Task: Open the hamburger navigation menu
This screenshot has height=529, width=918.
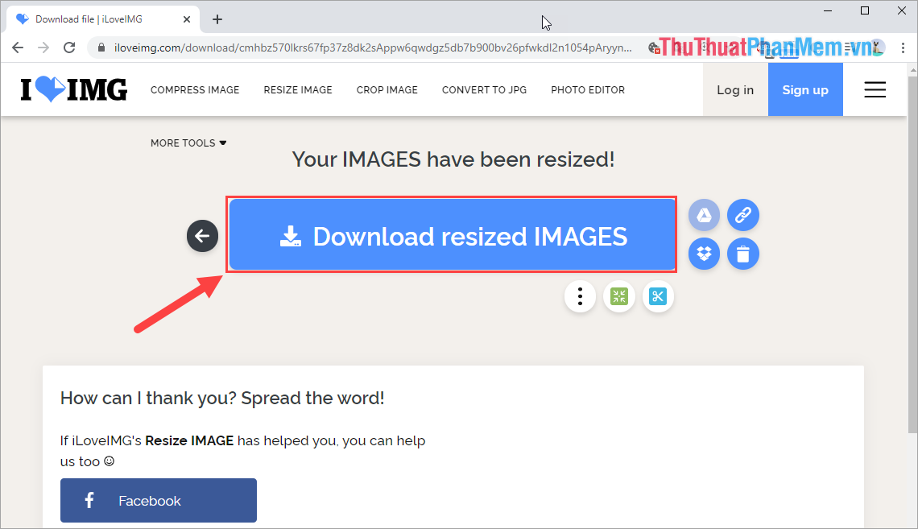Action: tap(875, 89)
